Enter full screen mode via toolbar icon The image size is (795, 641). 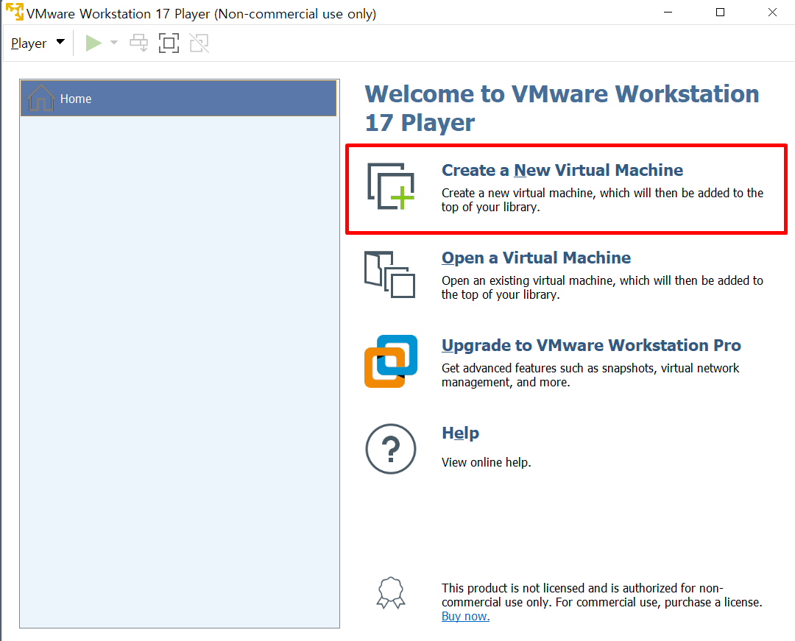pos(169,43)
